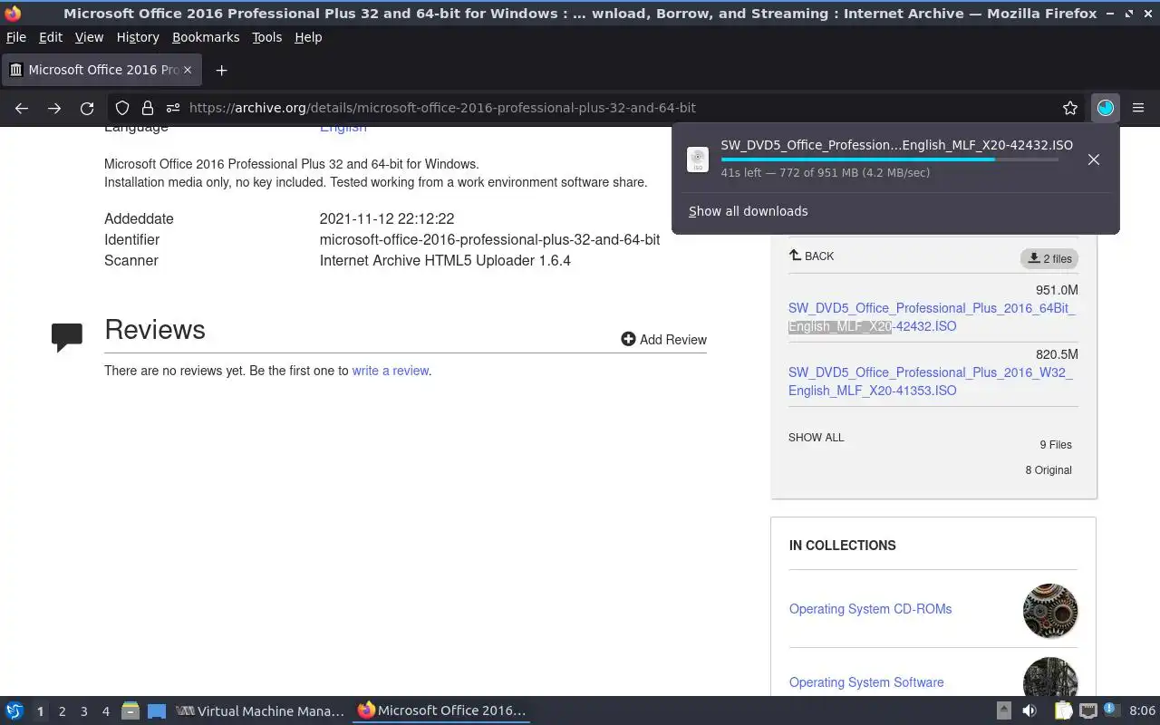Reload the archive.org page

pos(87,108)
